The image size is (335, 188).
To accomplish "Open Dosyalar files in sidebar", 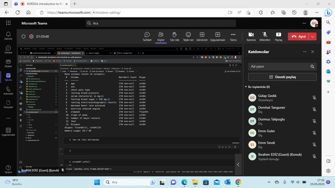I will (8, 104).
